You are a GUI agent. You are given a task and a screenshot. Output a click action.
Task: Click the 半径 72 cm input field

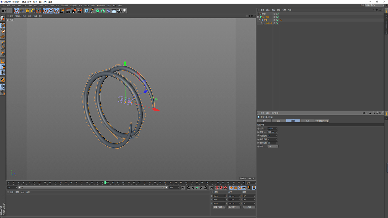273,128
